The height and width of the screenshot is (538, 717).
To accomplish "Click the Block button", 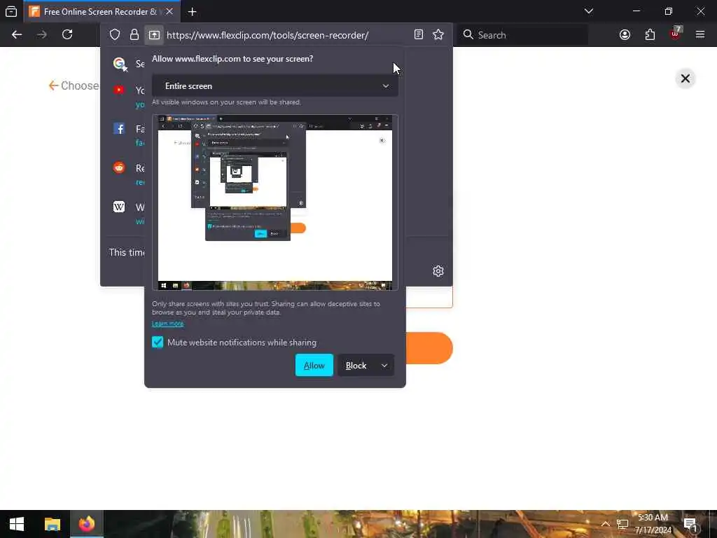I will coord(356,366).
